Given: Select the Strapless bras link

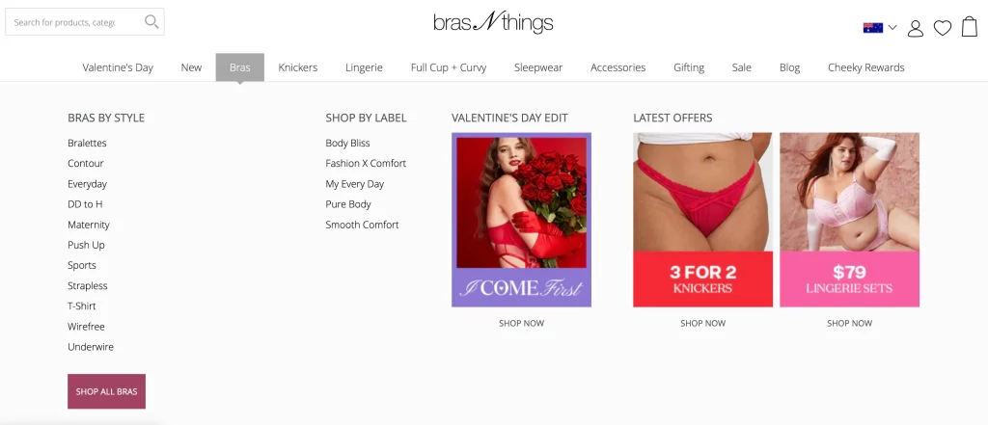Looking at the screenshot, I should [x=88, y=286].
